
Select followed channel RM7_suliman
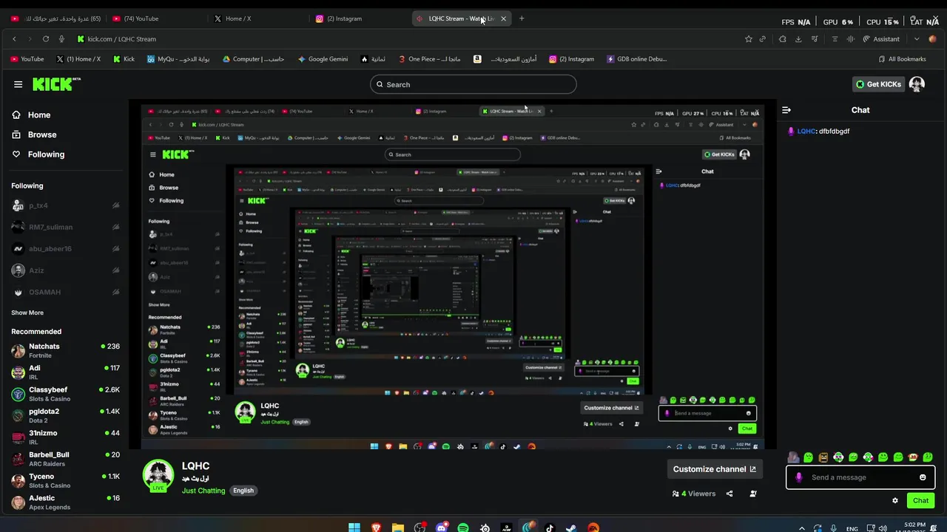point(65,227)
